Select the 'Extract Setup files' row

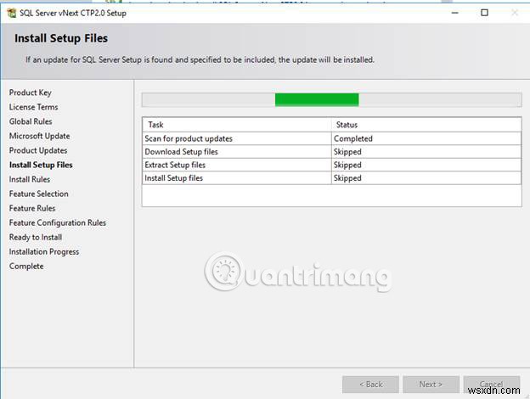[331, 166]
